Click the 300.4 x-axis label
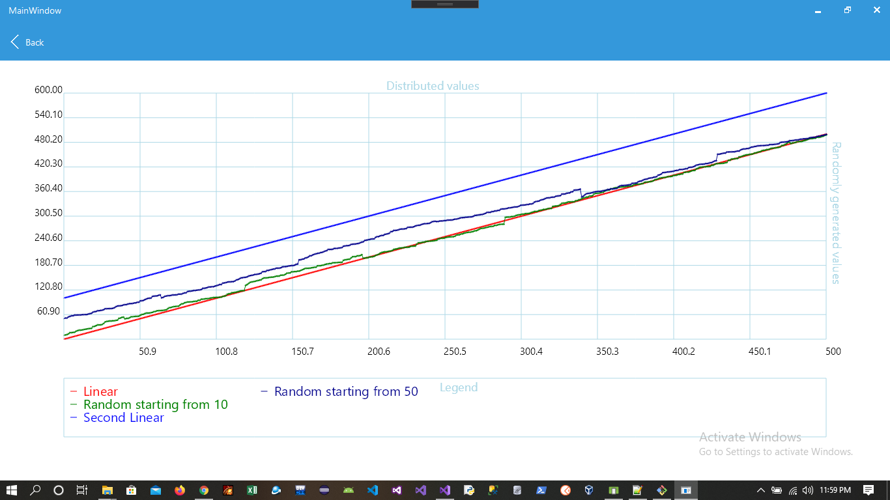The height and width of the screenshot is (500, 890). [x=531, y=352]
